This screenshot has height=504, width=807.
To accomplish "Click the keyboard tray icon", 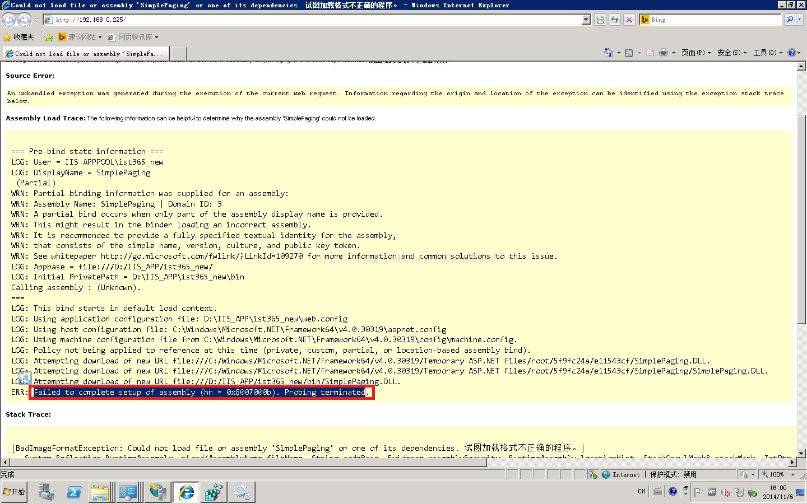I will click(657, 491).
